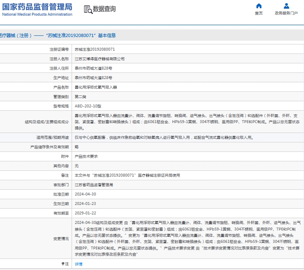This screenshot has width=304, height=270.
Task: Click the 首页 home icon
Action: (259, 6)
